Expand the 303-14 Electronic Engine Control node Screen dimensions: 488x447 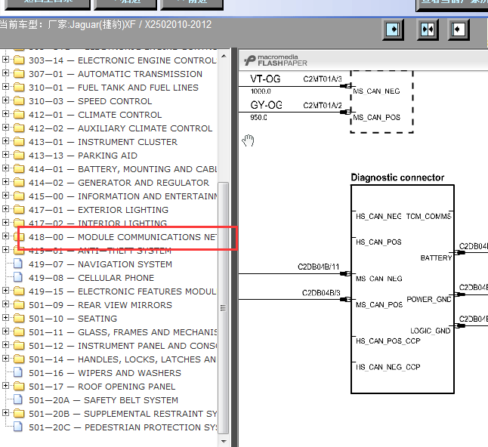[x=5, y=59]
